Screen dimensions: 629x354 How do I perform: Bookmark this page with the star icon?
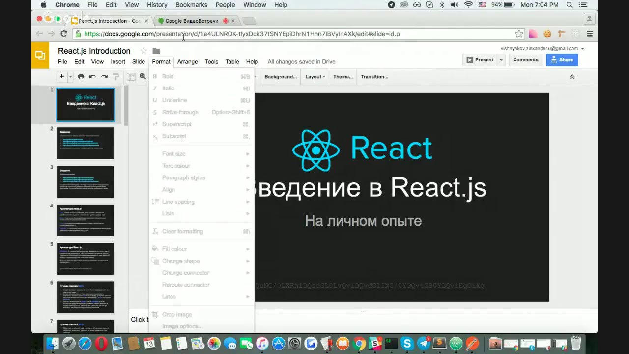tap(519, 34)
